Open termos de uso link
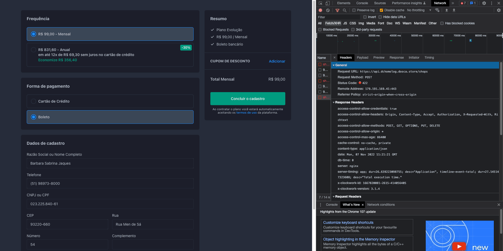503x251 pixels. click(x=247, y=113)
